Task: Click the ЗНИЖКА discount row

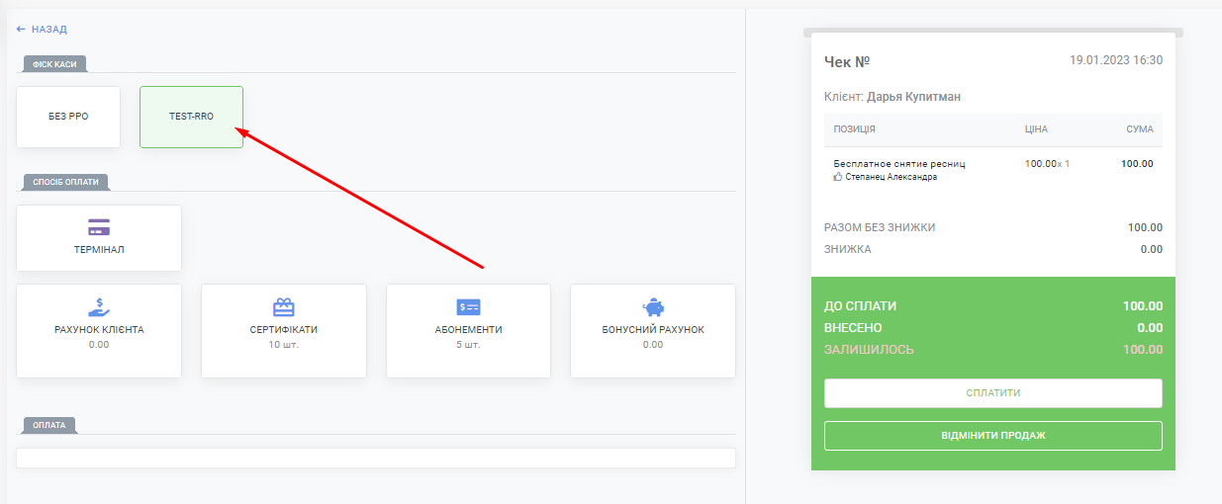Action: [x=993, y=249]
